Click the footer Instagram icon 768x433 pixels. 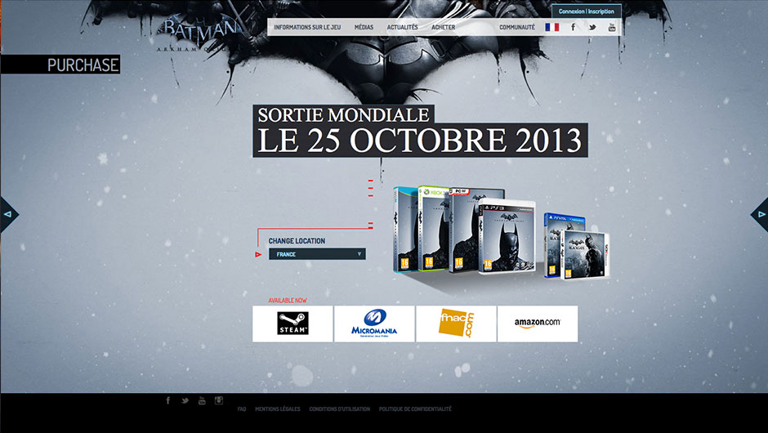[219, 400]
